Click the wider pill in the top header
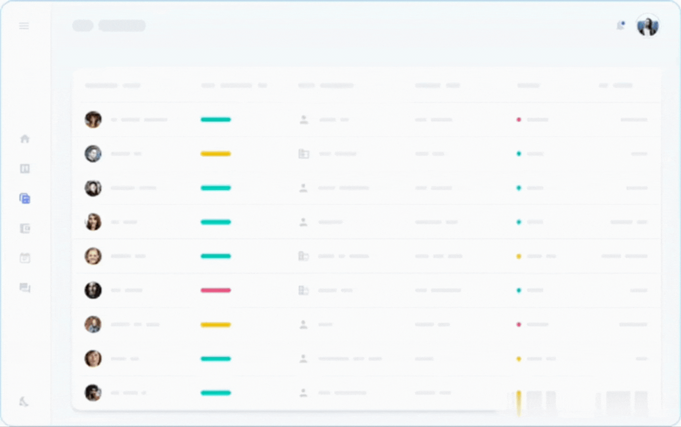This screenshot has width=681, height=427. point(122,26)
